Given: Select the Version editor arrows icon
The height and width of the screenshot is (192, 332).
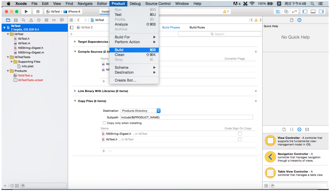Looking at the screenshot, I should [x=294, y=12].
